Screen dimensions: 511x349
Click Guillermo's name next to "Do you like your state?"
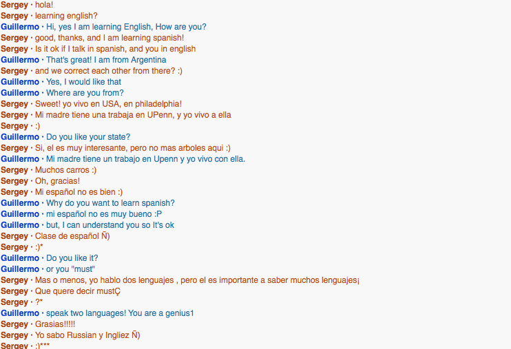20,137
